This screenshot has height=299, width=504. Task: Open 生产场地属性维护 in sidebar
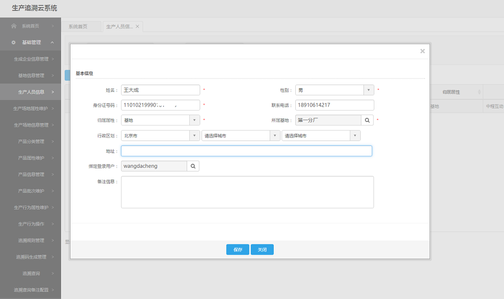31,109
